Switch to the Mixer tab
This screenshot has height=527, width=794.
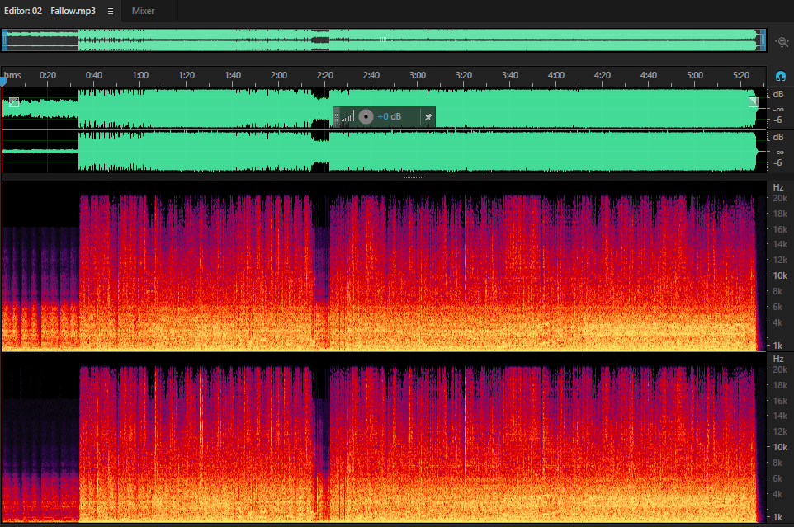pos(143,11)
